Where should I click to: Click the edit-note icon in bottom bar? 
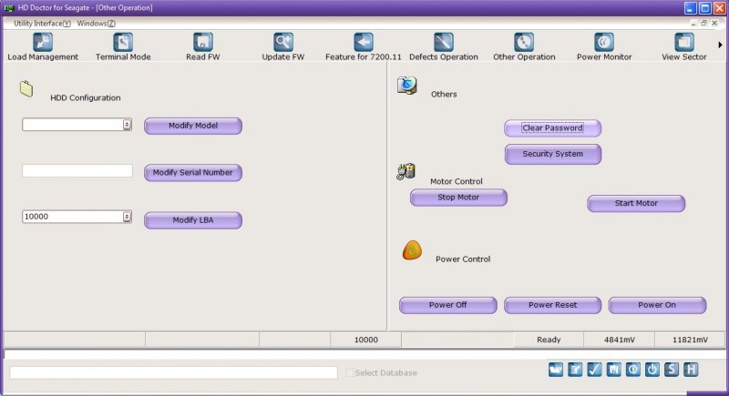coord(575,370)
